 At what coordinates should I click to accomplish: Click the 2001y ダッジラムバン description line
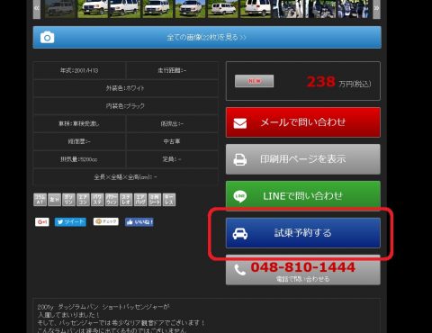[103, 307]
